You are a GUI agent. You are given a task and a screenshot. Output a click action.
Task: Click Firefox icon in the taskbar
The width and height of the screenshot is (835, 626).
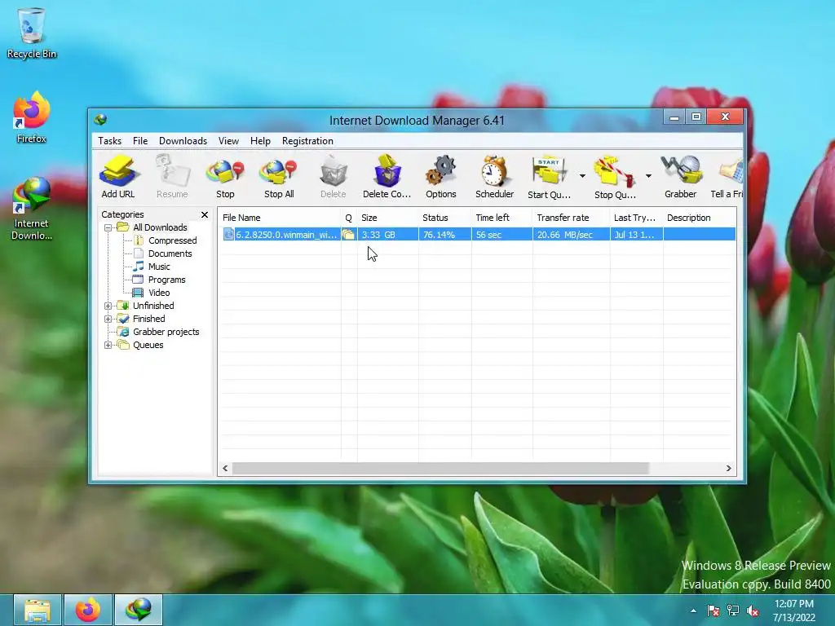[88, 610]
